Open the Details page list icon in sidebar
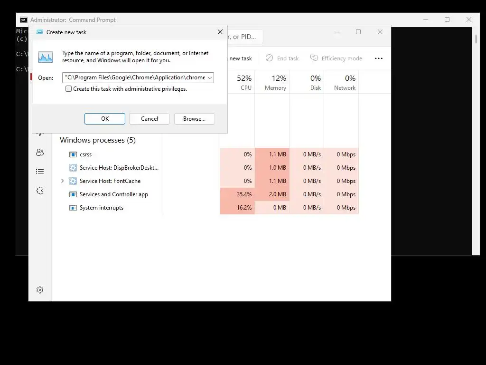Viewport: 486px width, 365px height. pos(40,171)
